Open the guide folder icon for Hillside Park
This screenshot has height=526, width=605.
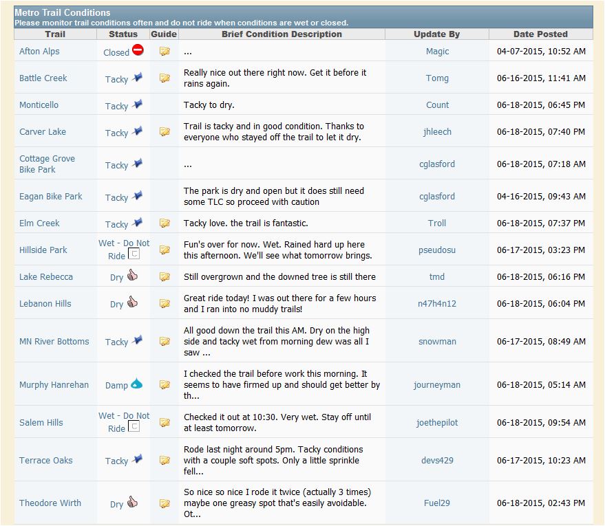click(164, 250)
